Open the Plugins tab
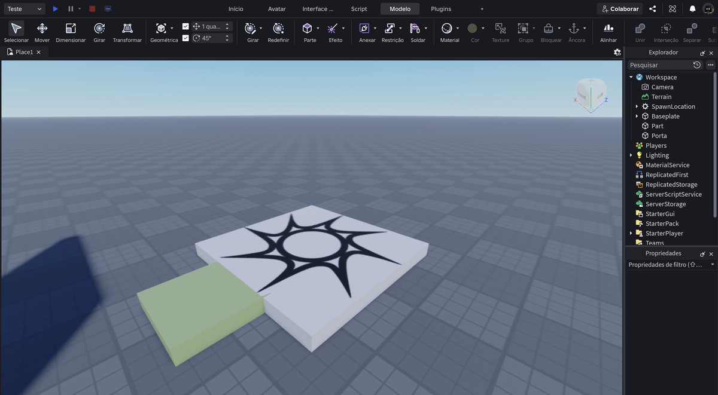Screen dimensions: 718x395 click(x=441, y=9)
